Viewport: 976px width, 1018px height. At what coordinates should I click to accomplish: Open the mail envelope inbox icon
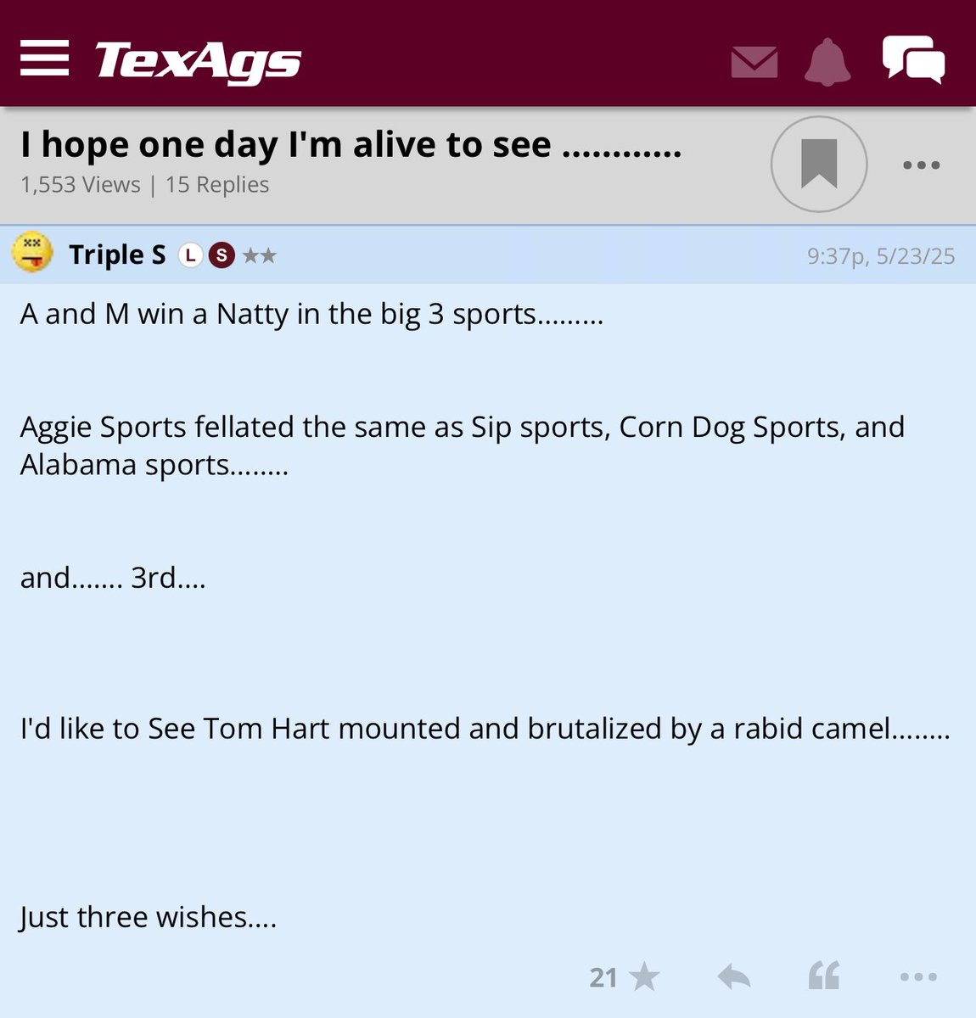pyautogui.click(x=754, y=62)
